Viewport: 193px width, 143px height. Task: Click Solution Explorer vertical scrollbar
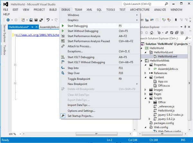(189, 83)
